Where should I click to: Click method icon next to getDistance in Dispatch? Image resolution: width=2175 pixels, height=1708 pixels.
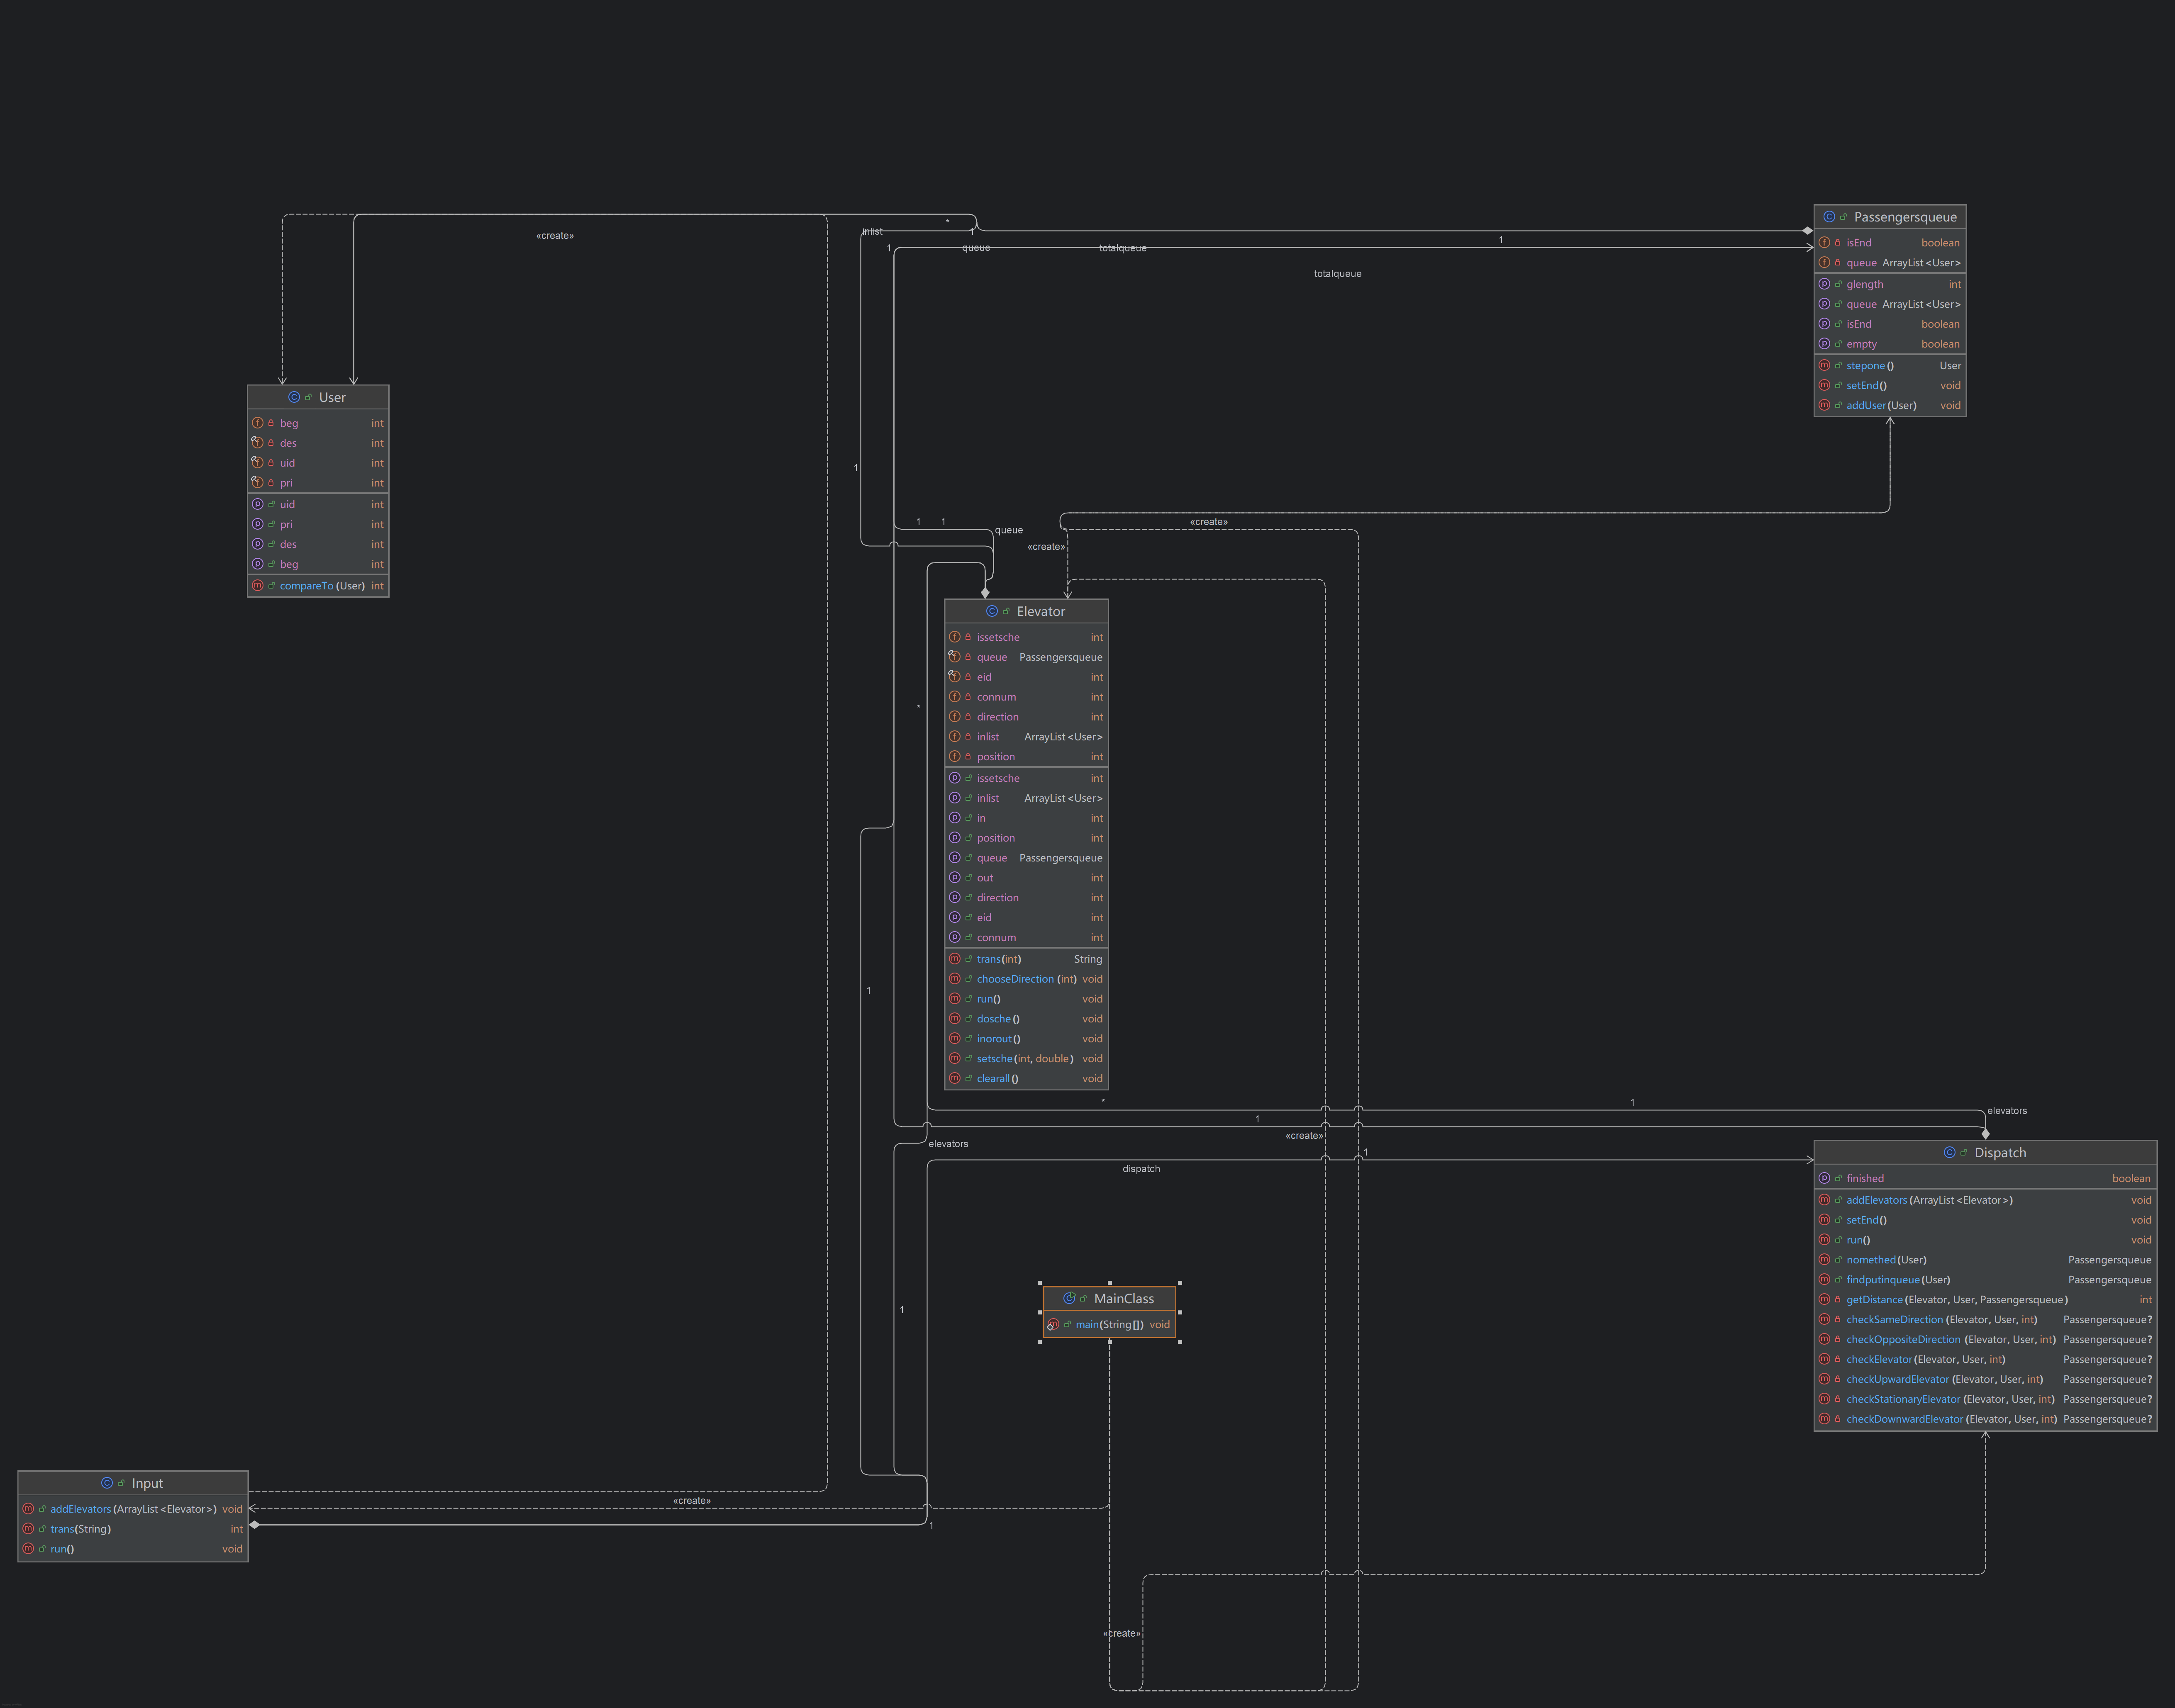pyautogui.click(x=1824, y=1299)
